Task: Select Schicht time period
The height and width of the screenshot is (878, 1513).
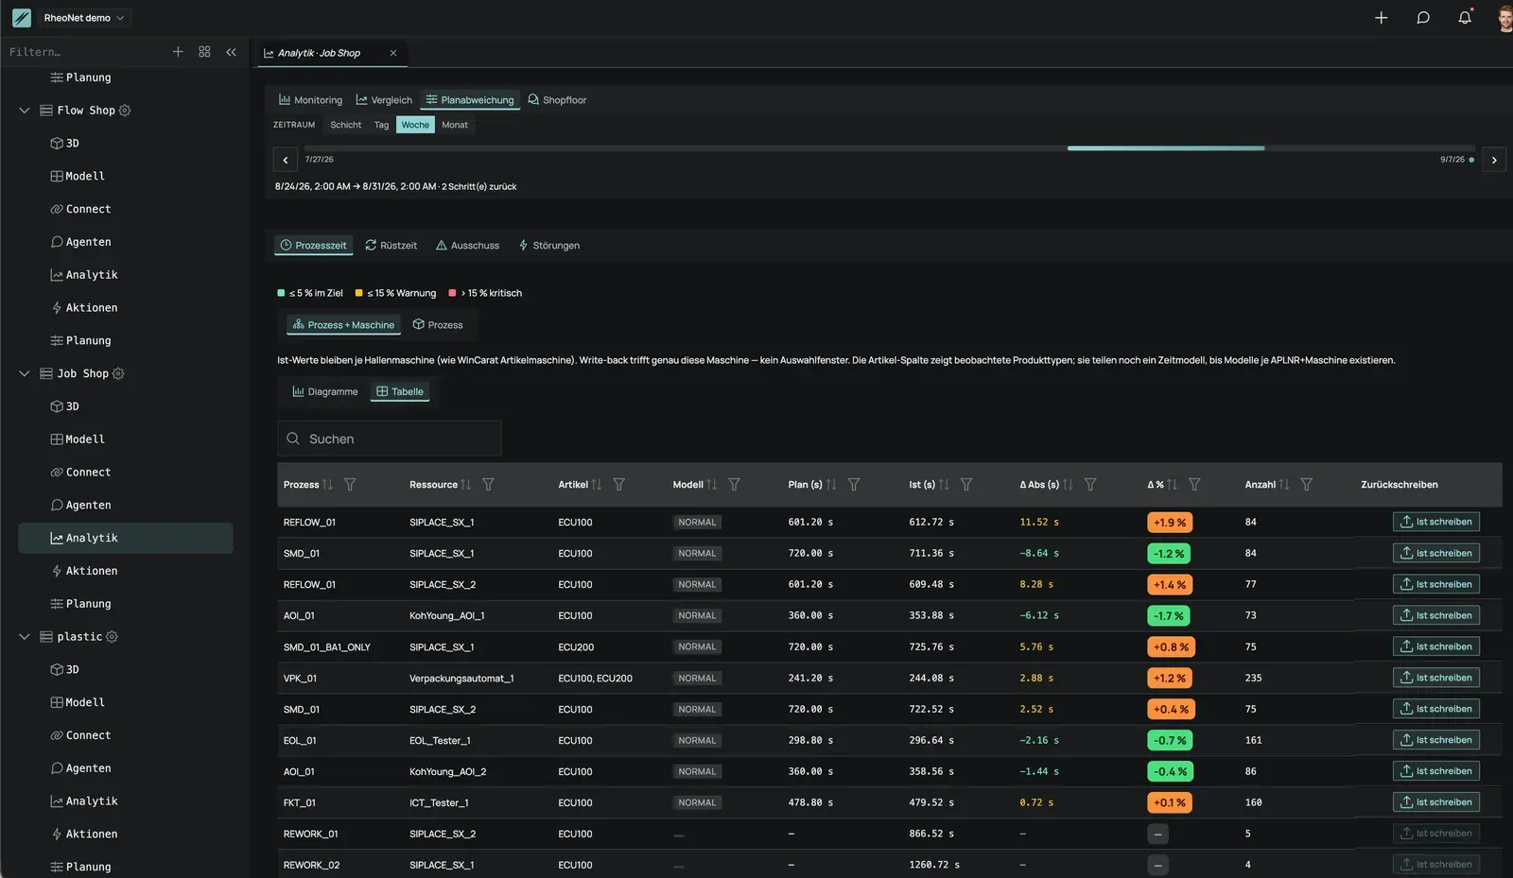Action: (345, 125)
